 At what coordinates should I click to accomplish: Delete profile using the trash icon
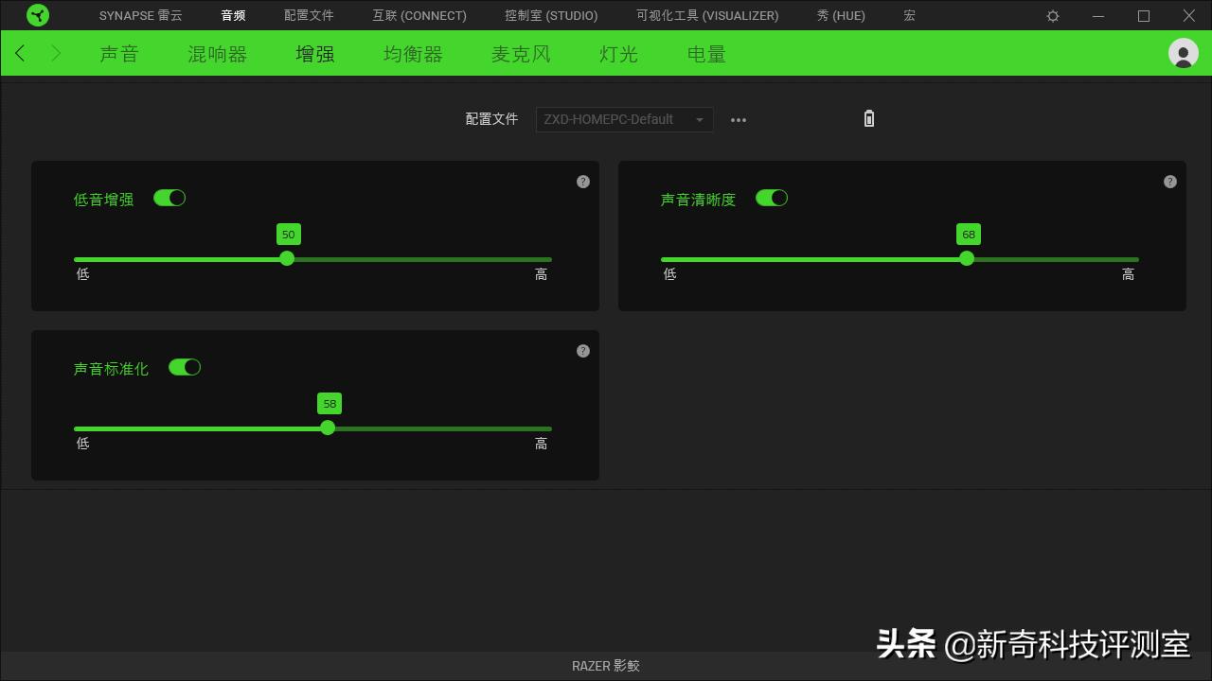868,118
